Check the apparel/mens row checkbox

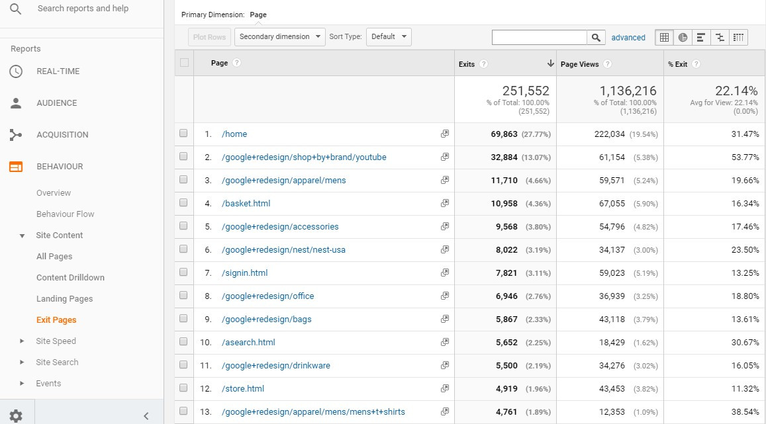click(183, 179)
